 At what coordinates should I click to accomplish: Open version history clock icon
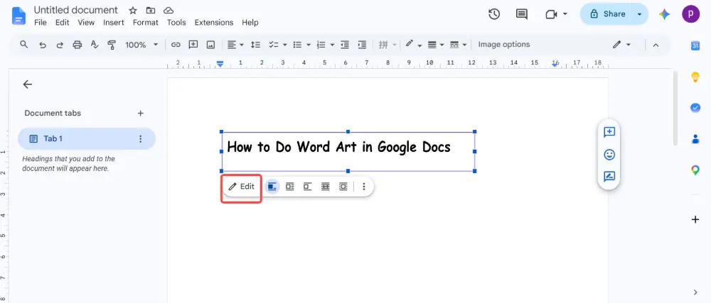tap(494, 14)
